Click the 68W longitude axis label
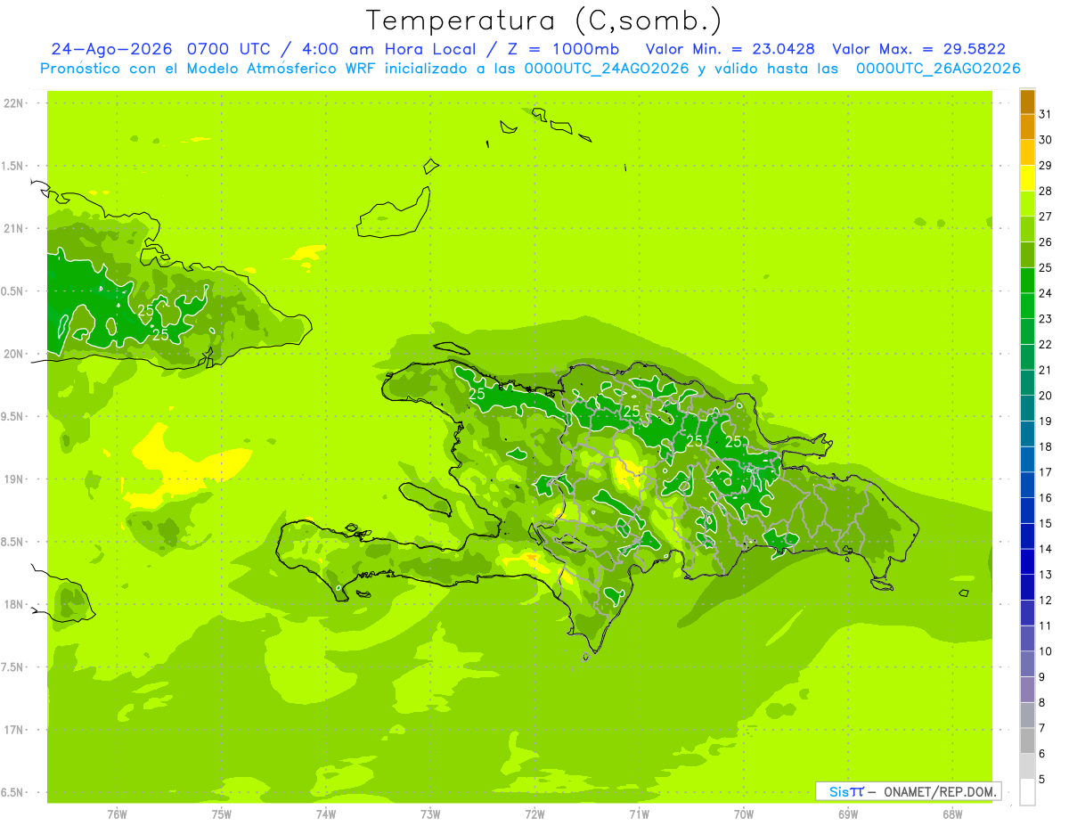 click(x=952, y=814)
